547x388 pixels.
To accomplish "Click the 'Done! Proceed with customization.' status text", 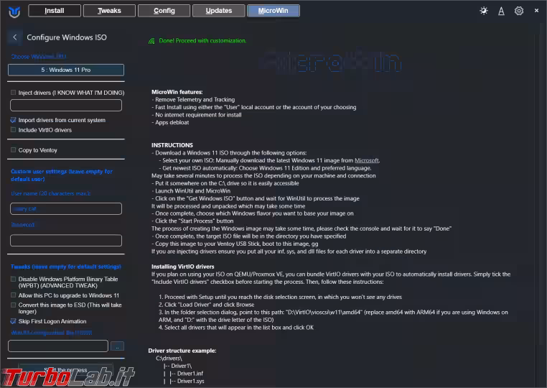I will coord(202,41).
